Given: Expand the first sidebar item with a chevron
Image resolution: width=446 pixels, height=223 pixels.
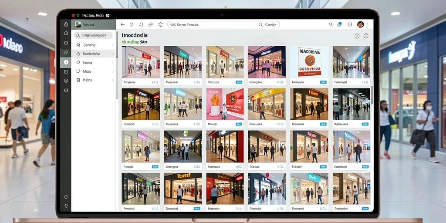Looking at the screenshot, I should [x=113, y=45].
